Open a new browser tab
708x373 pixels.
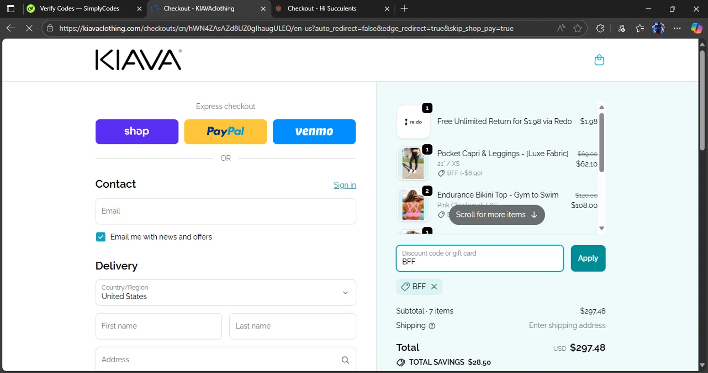point(404,8)
